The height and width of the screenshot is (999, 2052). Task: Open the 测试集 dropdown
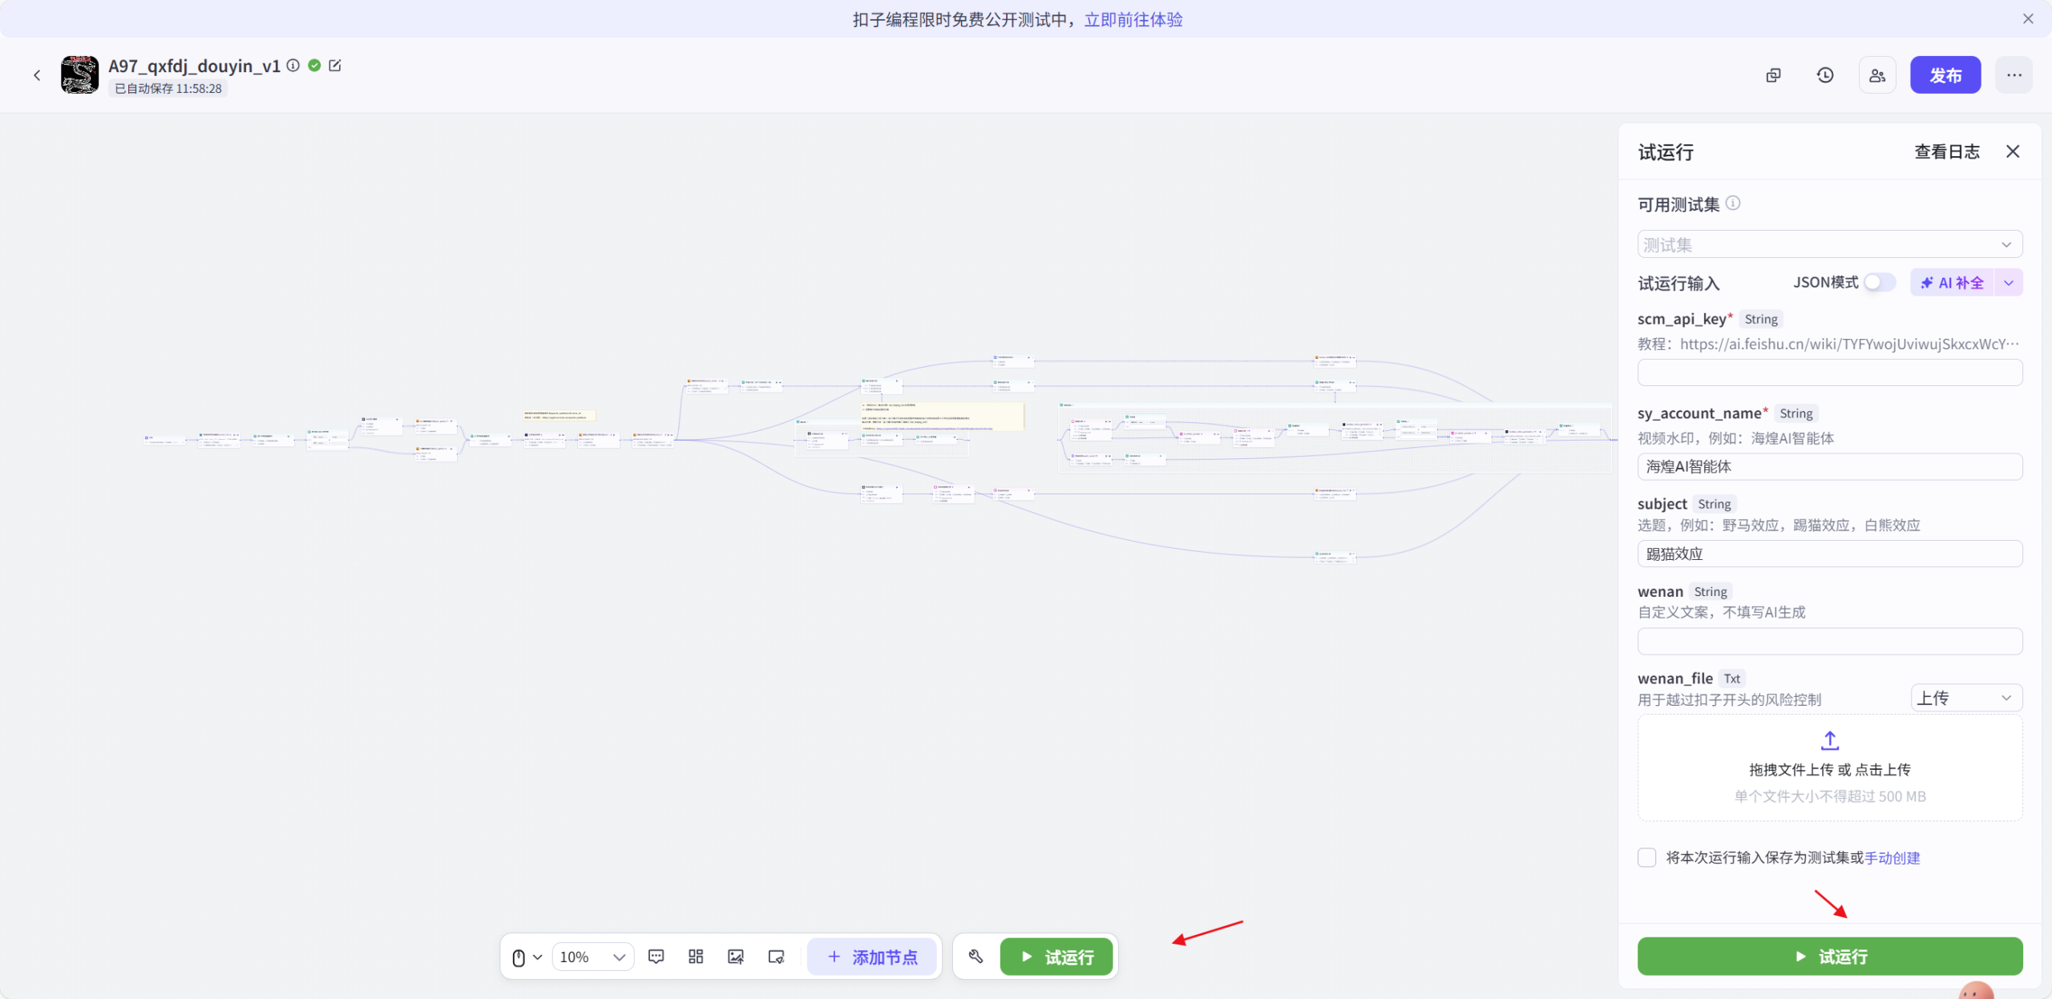coord(1830,244)
